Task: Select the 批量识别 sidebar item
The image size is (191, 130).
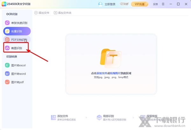Action: click(x=17, y=31)
